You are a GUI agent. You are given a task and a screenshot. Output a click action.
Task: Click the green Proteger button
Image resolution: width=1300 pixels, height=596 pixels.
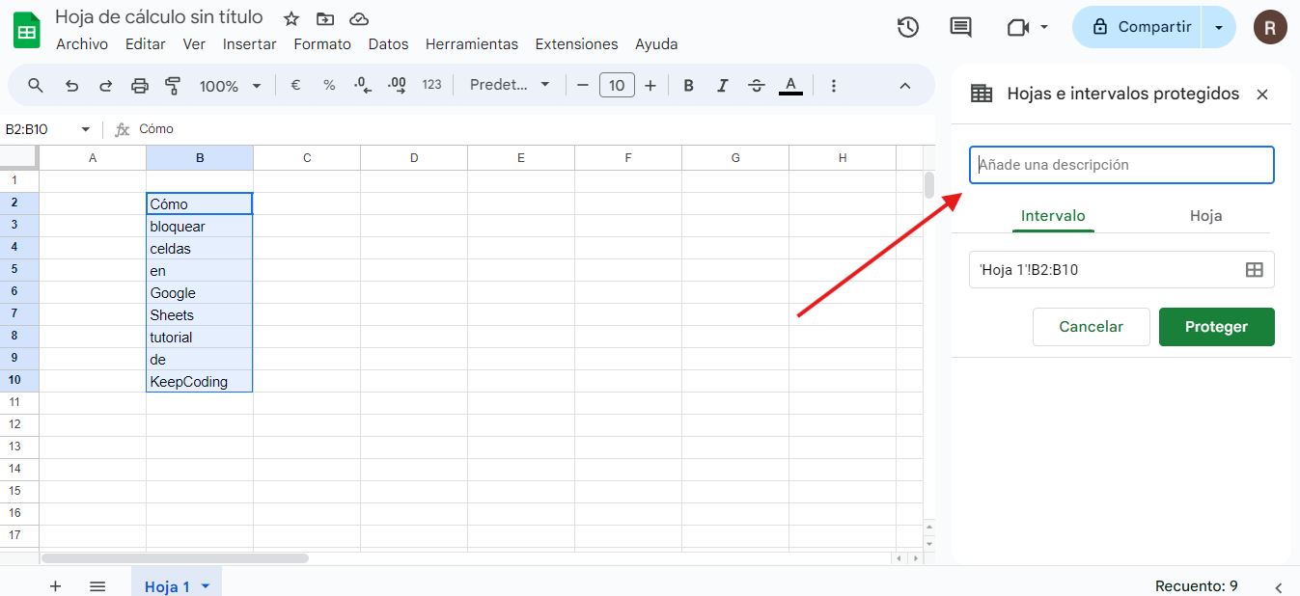pyautogui.click(x=1216, y=327)
